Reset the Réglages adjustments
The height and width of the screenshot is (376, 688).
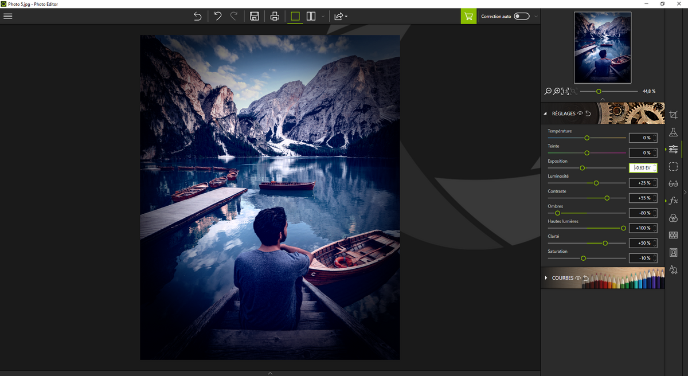(x=588, y=113)
